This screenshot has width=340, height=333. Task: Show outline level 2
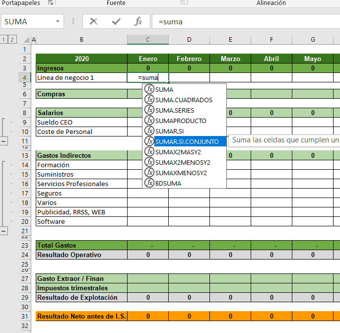[12, 40]
